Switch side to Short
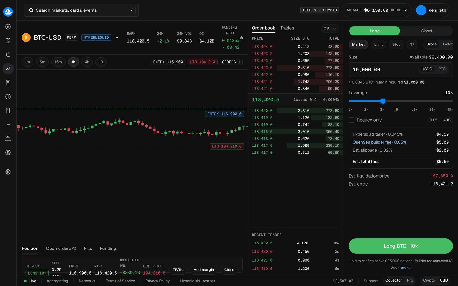This screenshot has width=458, height=286. click(427, 31)
